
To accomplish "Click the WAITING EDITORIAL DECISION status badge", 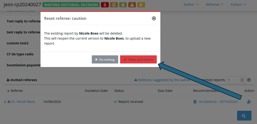I will 71,5.
